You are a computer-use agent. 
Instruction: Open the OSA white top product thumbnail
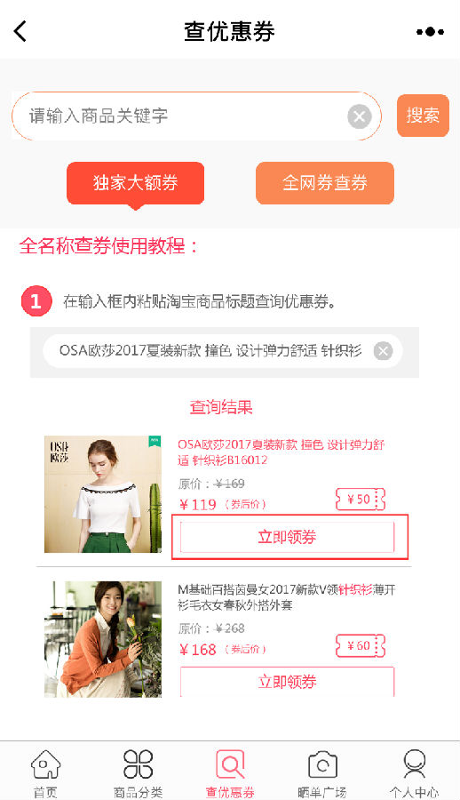[x=103, y=494]
